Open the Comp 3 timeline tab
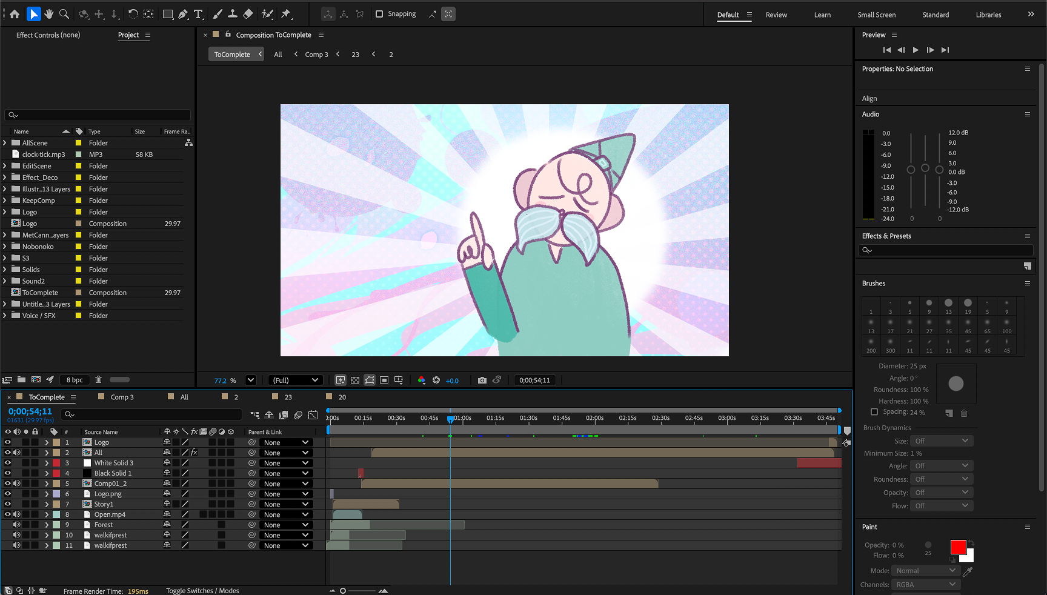 122,397
